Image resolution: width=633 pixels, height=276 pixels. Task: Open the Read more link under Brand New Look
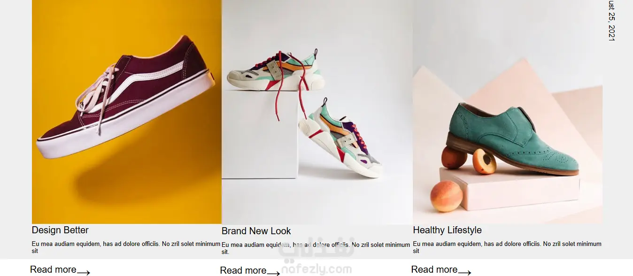[243, 270]
